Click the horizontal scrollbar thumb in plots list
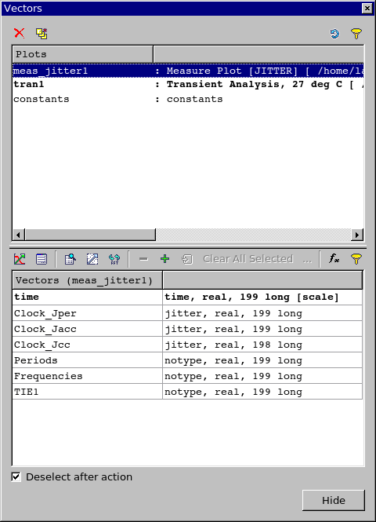 [x=90, y=235]
